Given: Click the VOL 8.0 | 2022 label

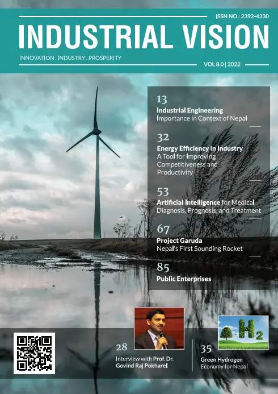Looking at the screenshot, I should pos(222,64).
